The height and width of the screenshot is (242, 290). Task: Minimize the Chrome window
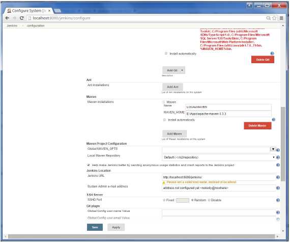coord(258,6)
